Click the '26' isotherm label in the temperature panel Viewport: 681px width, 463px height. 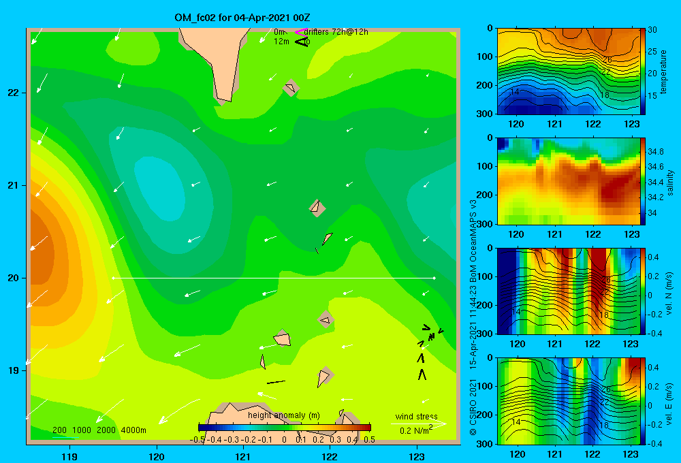pyautogui.click(x=607, y=59)
